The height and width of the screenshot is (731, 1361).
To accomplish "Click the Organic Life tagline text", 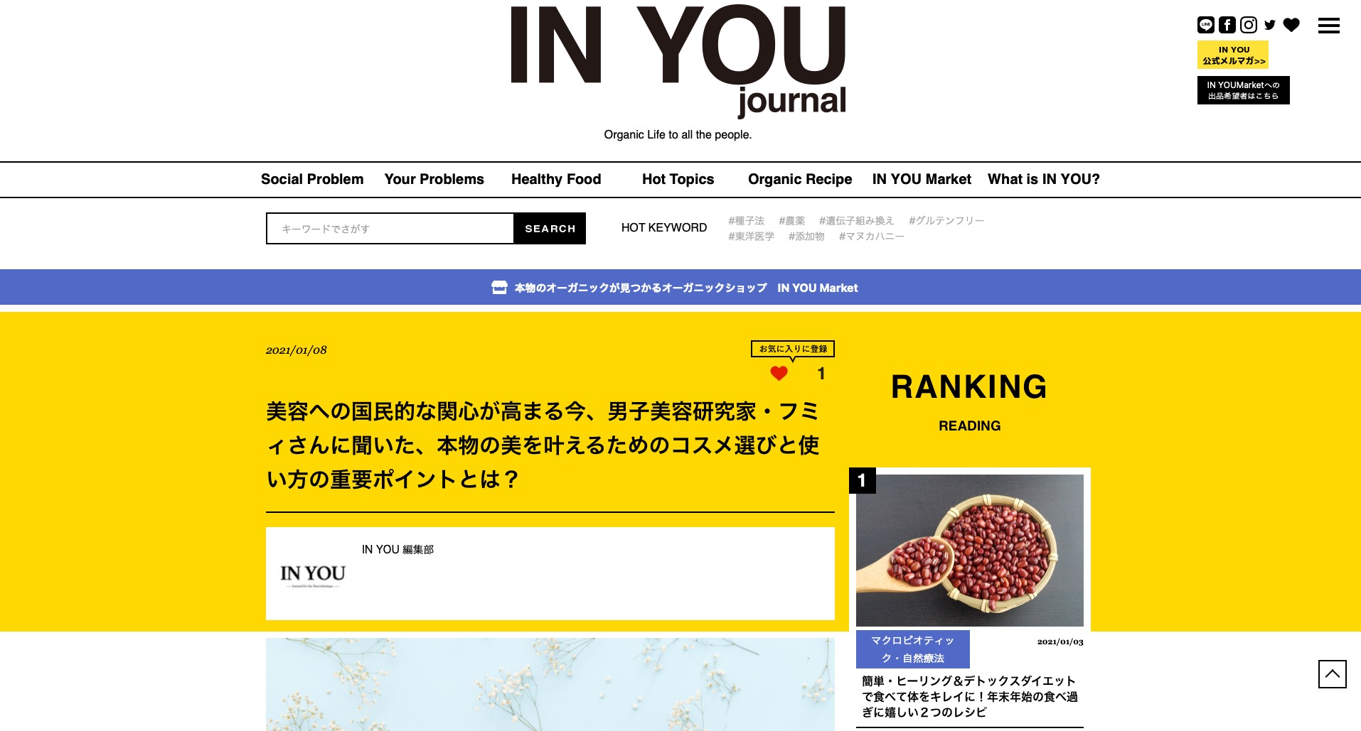I will pos(678,135).
